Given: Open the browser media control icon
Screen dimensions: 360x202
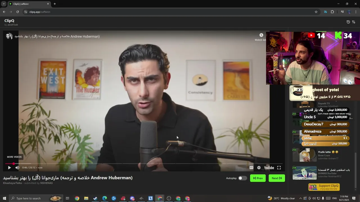Looking at the screenshot, I should pyautogui.click(x=342, y=12).
